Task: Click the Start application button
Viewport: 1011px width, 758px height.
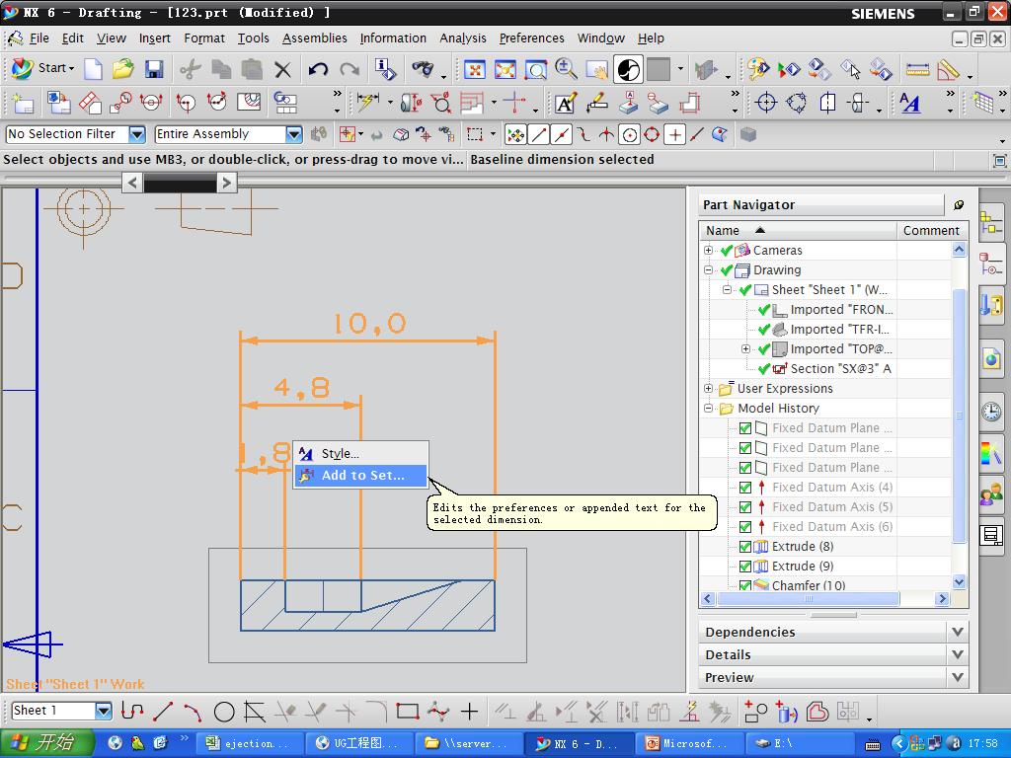Action: [x=42, y=69]
